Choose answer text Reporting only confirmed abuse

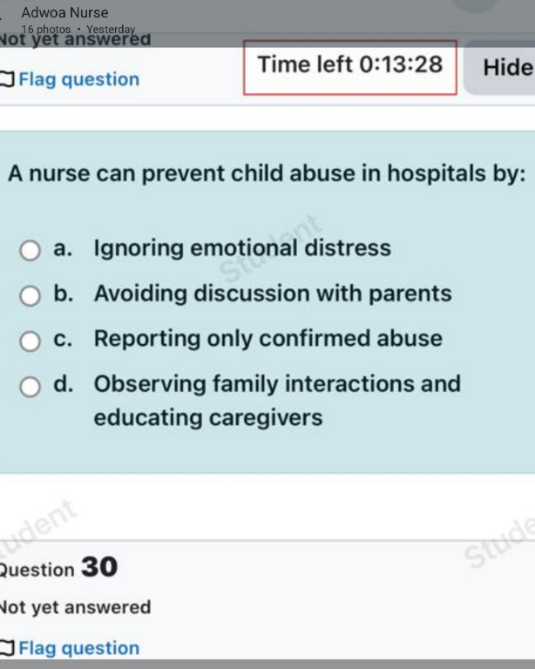(267, 339)
